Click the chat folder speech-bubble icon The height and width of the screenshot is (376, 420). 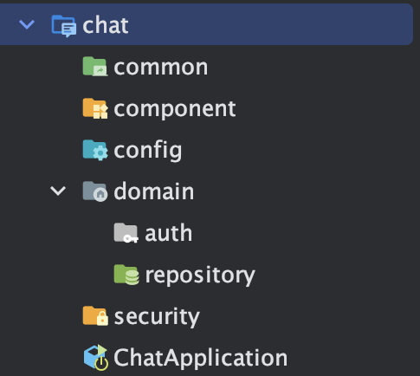point(64,26)
